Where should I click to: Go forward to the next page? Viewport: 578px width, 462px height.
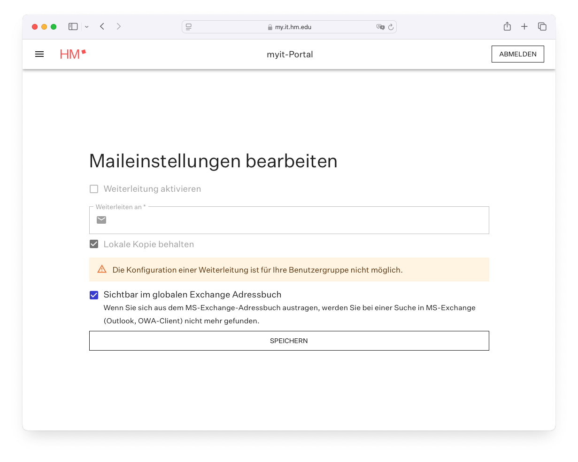click(x=119, y=27)
